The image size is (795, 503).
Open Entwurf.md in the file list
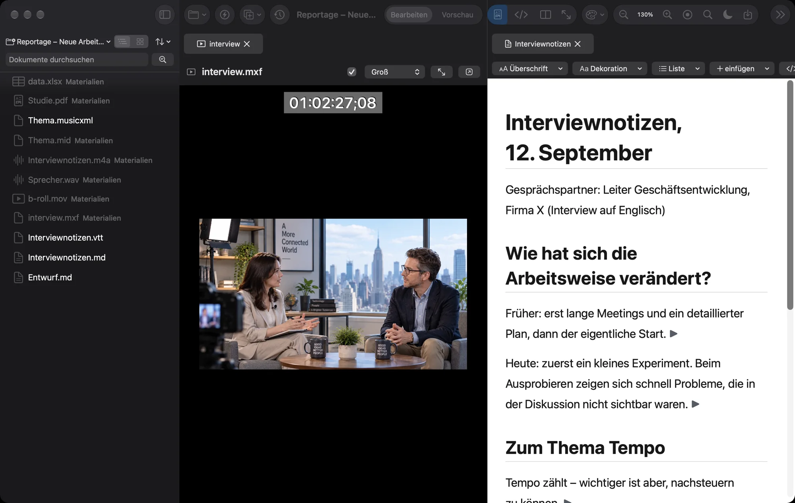pyautogui.click(x=50, y=278)
